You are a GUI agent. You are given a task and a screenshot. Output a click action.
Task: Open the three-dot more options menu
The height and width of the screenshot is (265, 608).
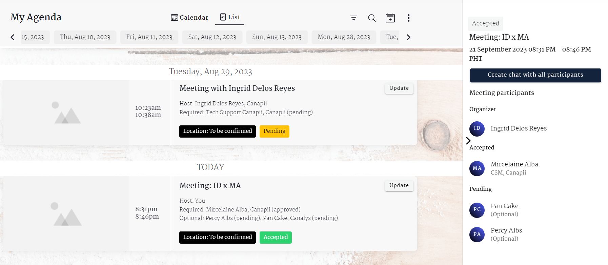tap(408, 18)
